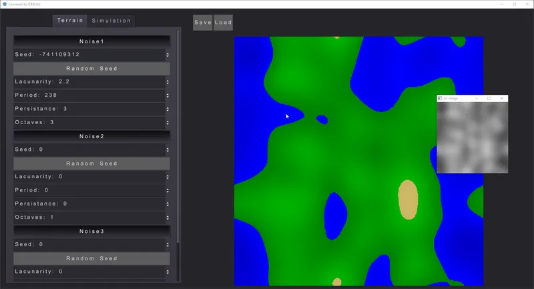Select the Noise1 Persistance field
The image size is (534, 289).
pyautogui.click(x=89, y=109)
